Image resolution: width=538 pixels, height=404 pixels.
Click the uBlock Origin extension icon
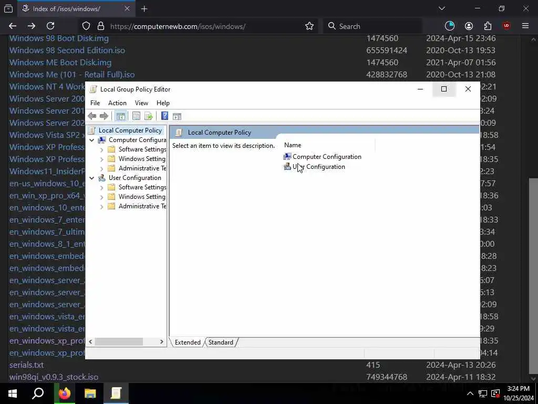click(506, 26)
